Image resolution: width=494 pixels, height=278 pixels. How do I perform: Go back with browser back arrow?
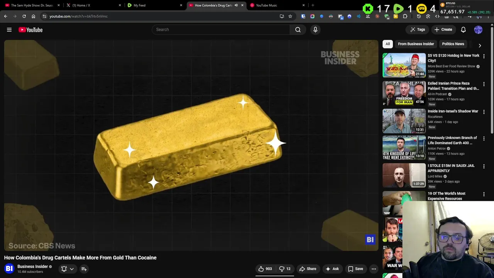5,16
